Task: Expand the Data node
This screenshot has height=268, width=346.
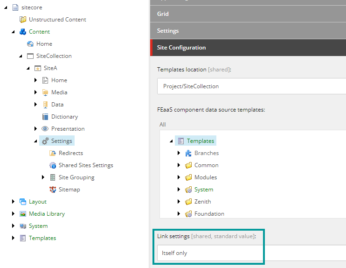Action: (x=35, y=105)
